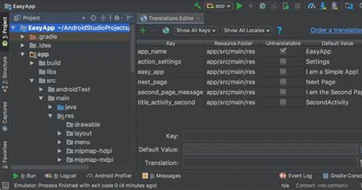Collapse the src folder
Screen dimensions: 362x190
click(31, 80)
